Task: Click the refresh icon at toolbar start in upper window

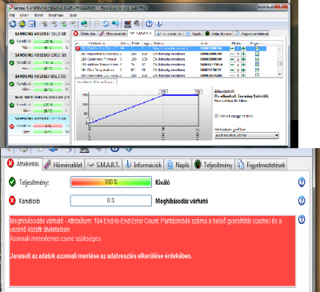Action: pyautogui.click(x=13, y=24)
